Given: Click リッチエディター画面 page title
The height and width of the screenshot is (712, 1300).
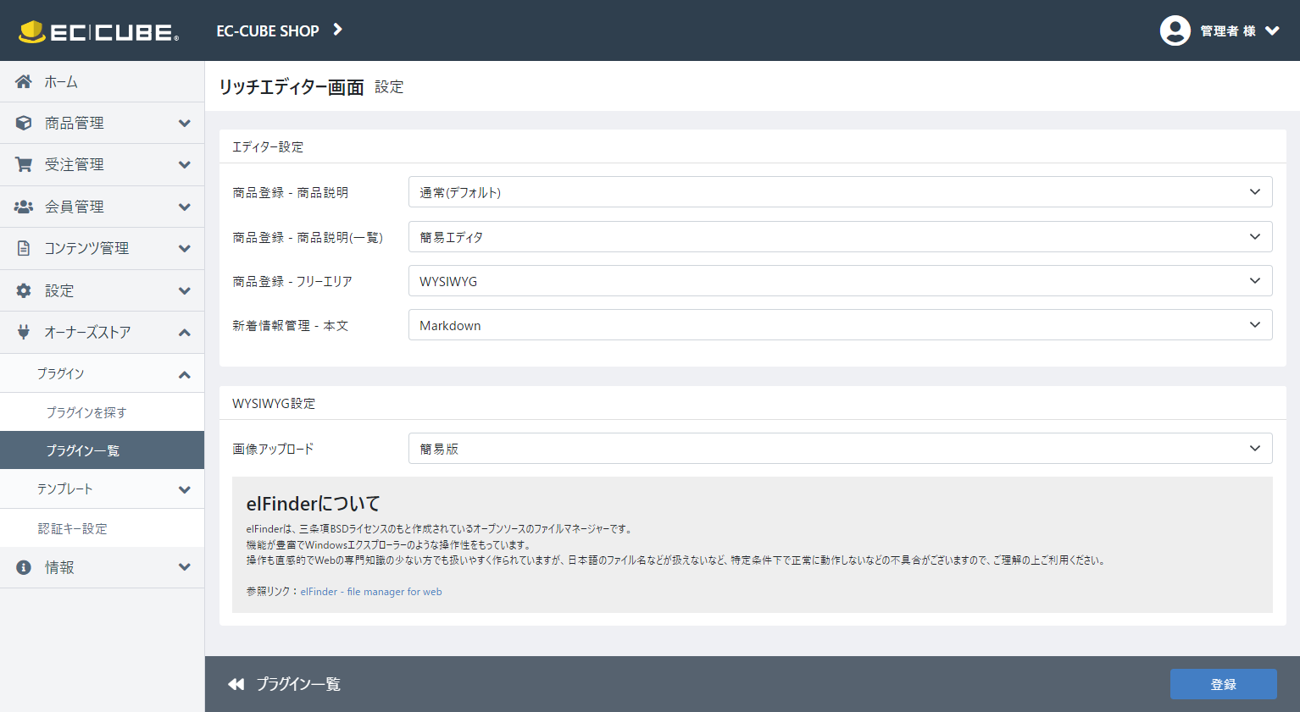Looking at the screenshot, I should pos(292,87).
